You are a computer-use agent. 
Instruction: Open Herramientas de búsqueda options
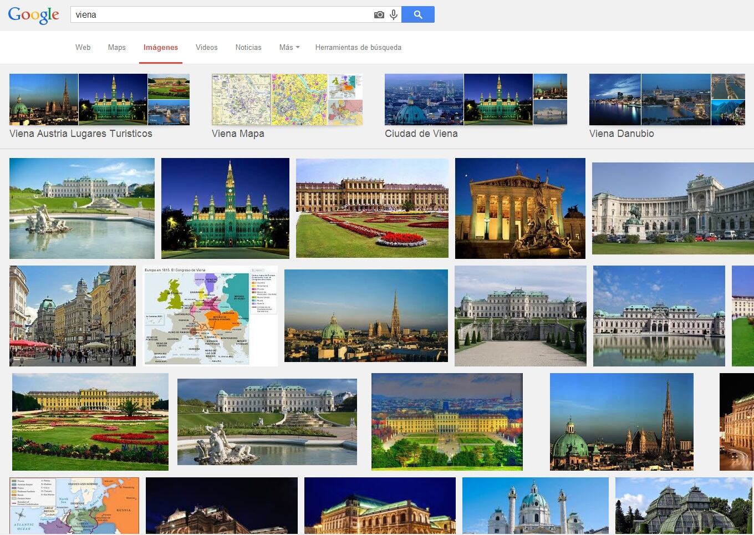point(358,48)
